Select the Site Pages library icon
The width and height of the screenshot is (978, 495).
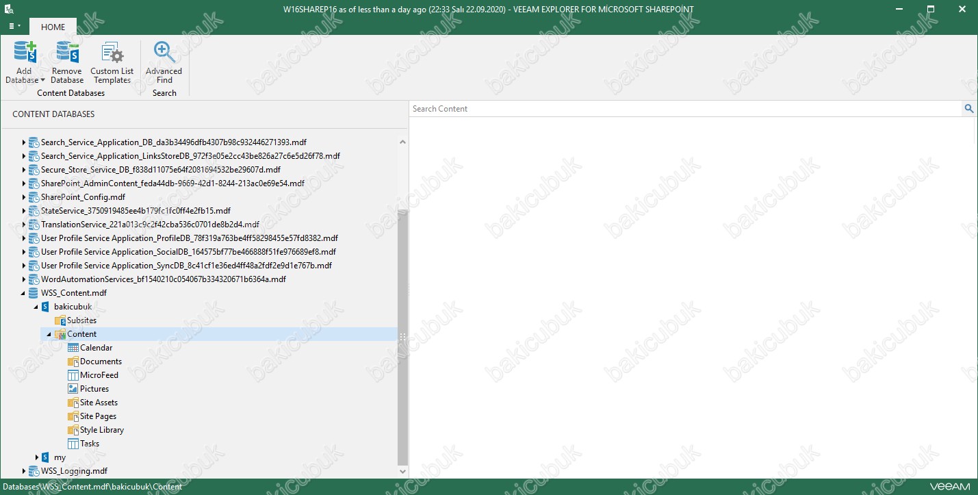pyautogui.click(x=73, y=416)
